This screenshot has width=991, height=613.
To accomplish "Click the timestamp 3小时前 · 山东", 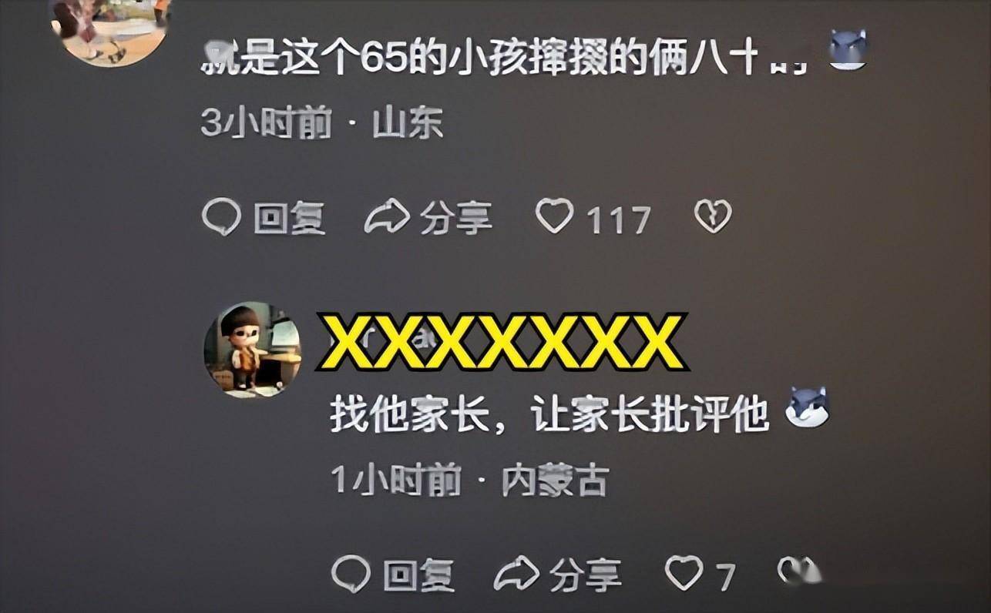I will [322, 122].
